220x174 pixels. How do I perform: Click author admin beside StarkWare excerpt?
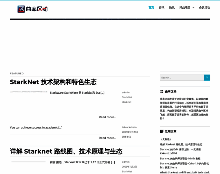click(126, 92)
